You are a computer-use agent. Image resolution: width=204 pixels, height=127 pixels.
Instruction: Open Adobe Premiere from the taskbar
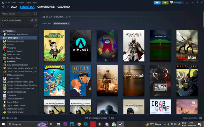click(65, 124)
